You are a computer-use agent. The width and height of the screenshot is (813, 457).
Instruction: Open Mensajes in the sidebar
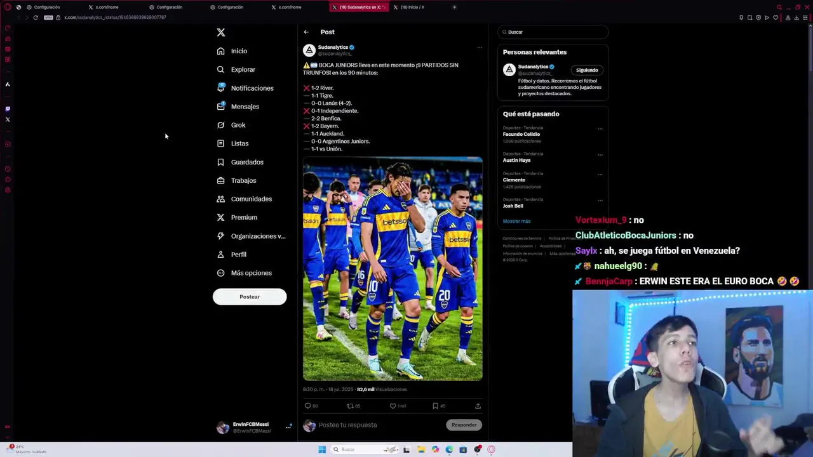[238, 107]
